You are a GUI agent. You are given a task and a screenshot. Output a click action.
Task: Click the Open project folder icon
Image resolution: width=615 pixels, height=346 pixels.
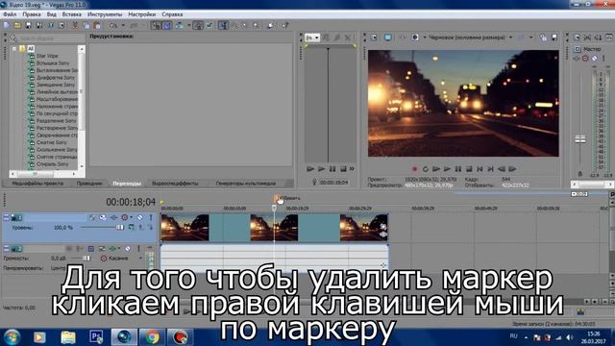click(17, 26)
